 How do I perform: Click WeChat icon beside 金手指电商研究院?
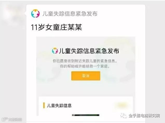pyautogui.click(x=124, y=116)
